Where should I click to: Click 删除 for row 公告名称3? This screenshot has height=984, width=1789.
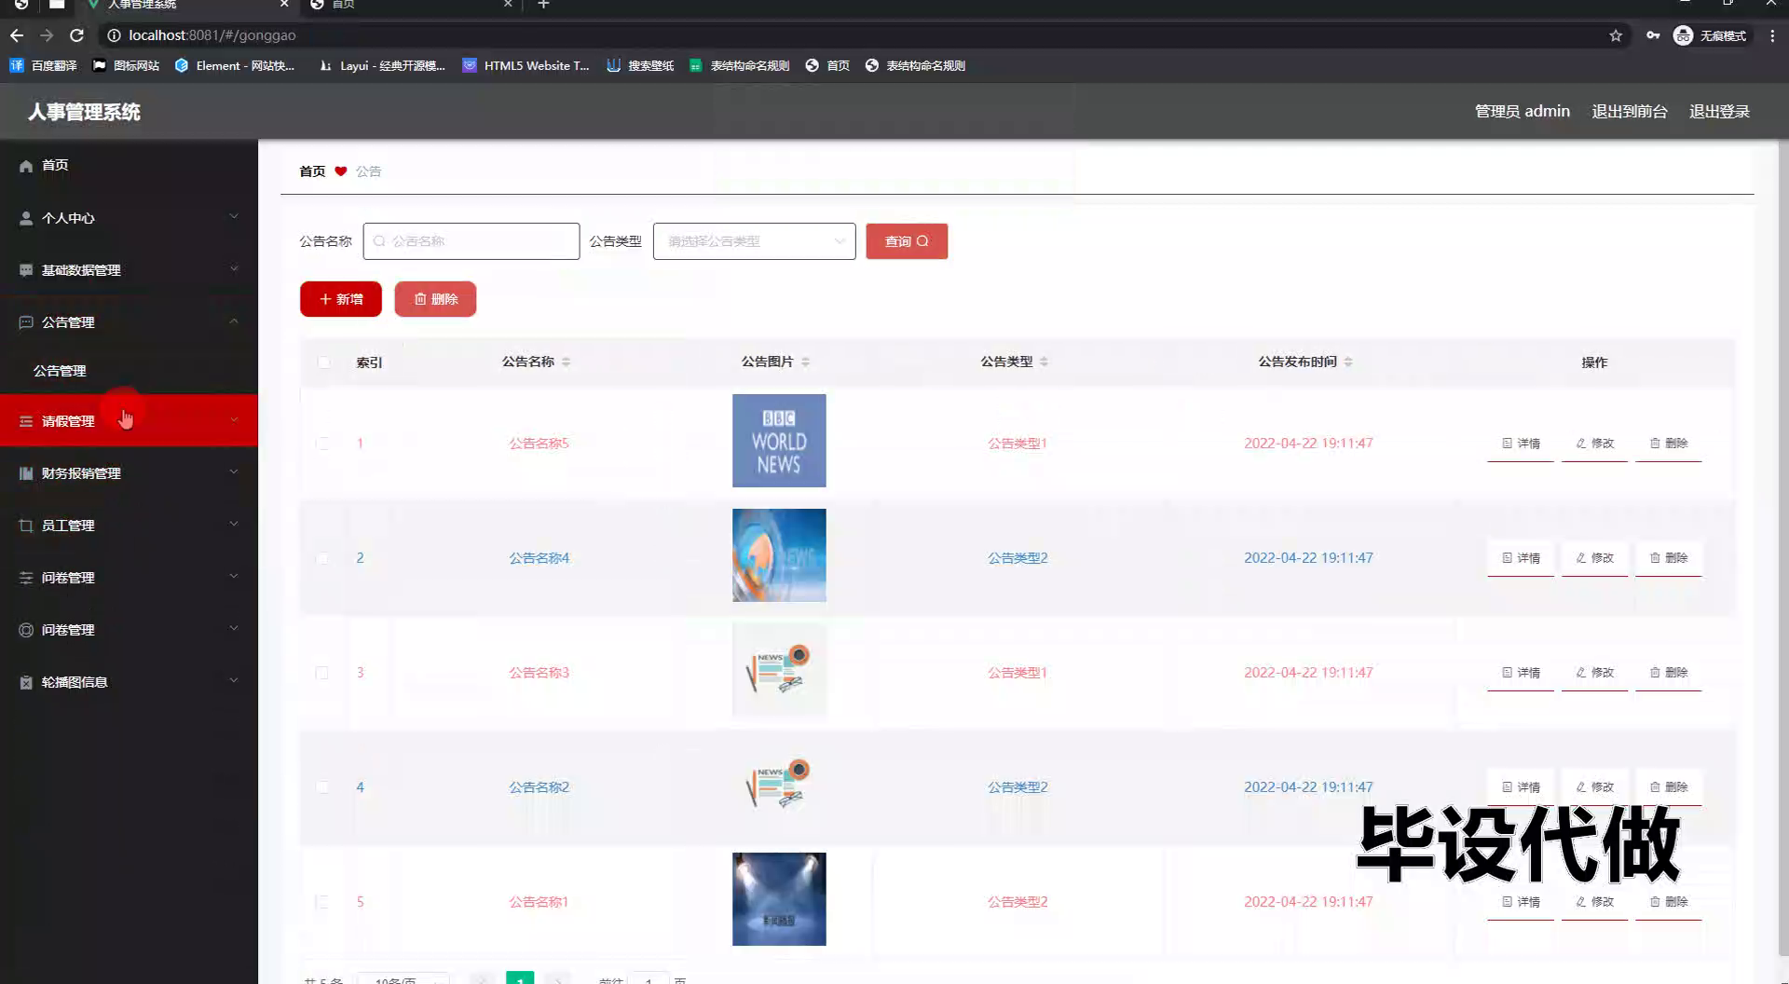click(x=1669, y=673)
